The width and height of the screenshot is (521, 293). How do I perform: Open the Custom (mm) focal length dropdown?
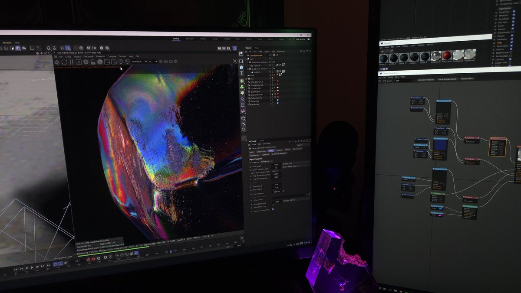(x=296, y=163)
